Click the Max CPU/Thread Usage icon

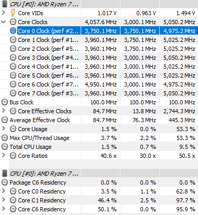click(x=5, y=138)
